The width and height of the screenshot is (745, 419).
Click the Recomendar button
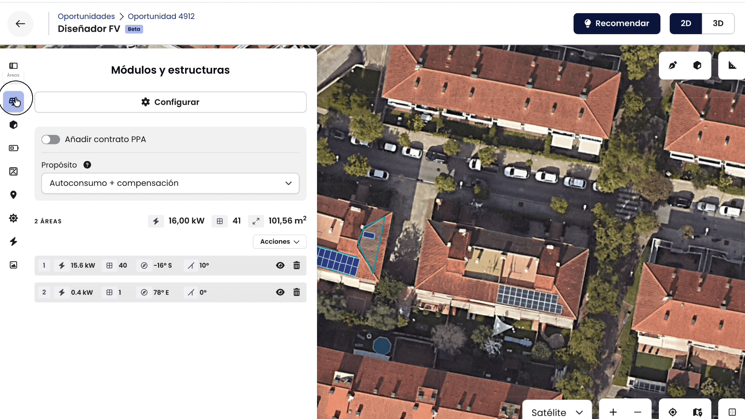tap(617, 23)
